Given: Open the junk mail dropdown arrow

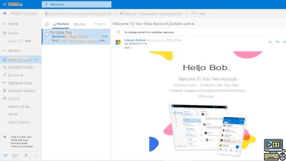Looking at the screenshot, I should [x=115, y=13].
